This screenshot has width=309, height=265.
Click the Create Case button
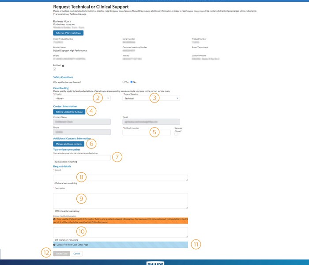coord(61,254)
